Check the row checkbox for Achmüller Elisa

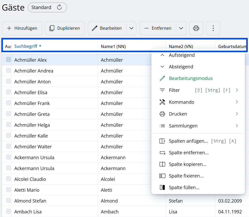click(9, 92)
